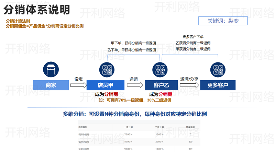This screenshot has height=152, width=275.
Task: Click the text 更多客户下单
Action: (193, 37)
